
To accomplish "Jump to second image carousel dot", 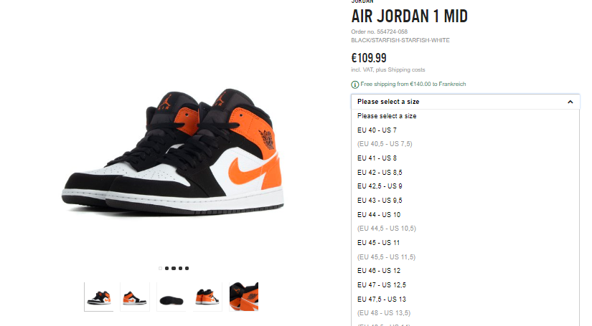I will (x=167, y=269).
